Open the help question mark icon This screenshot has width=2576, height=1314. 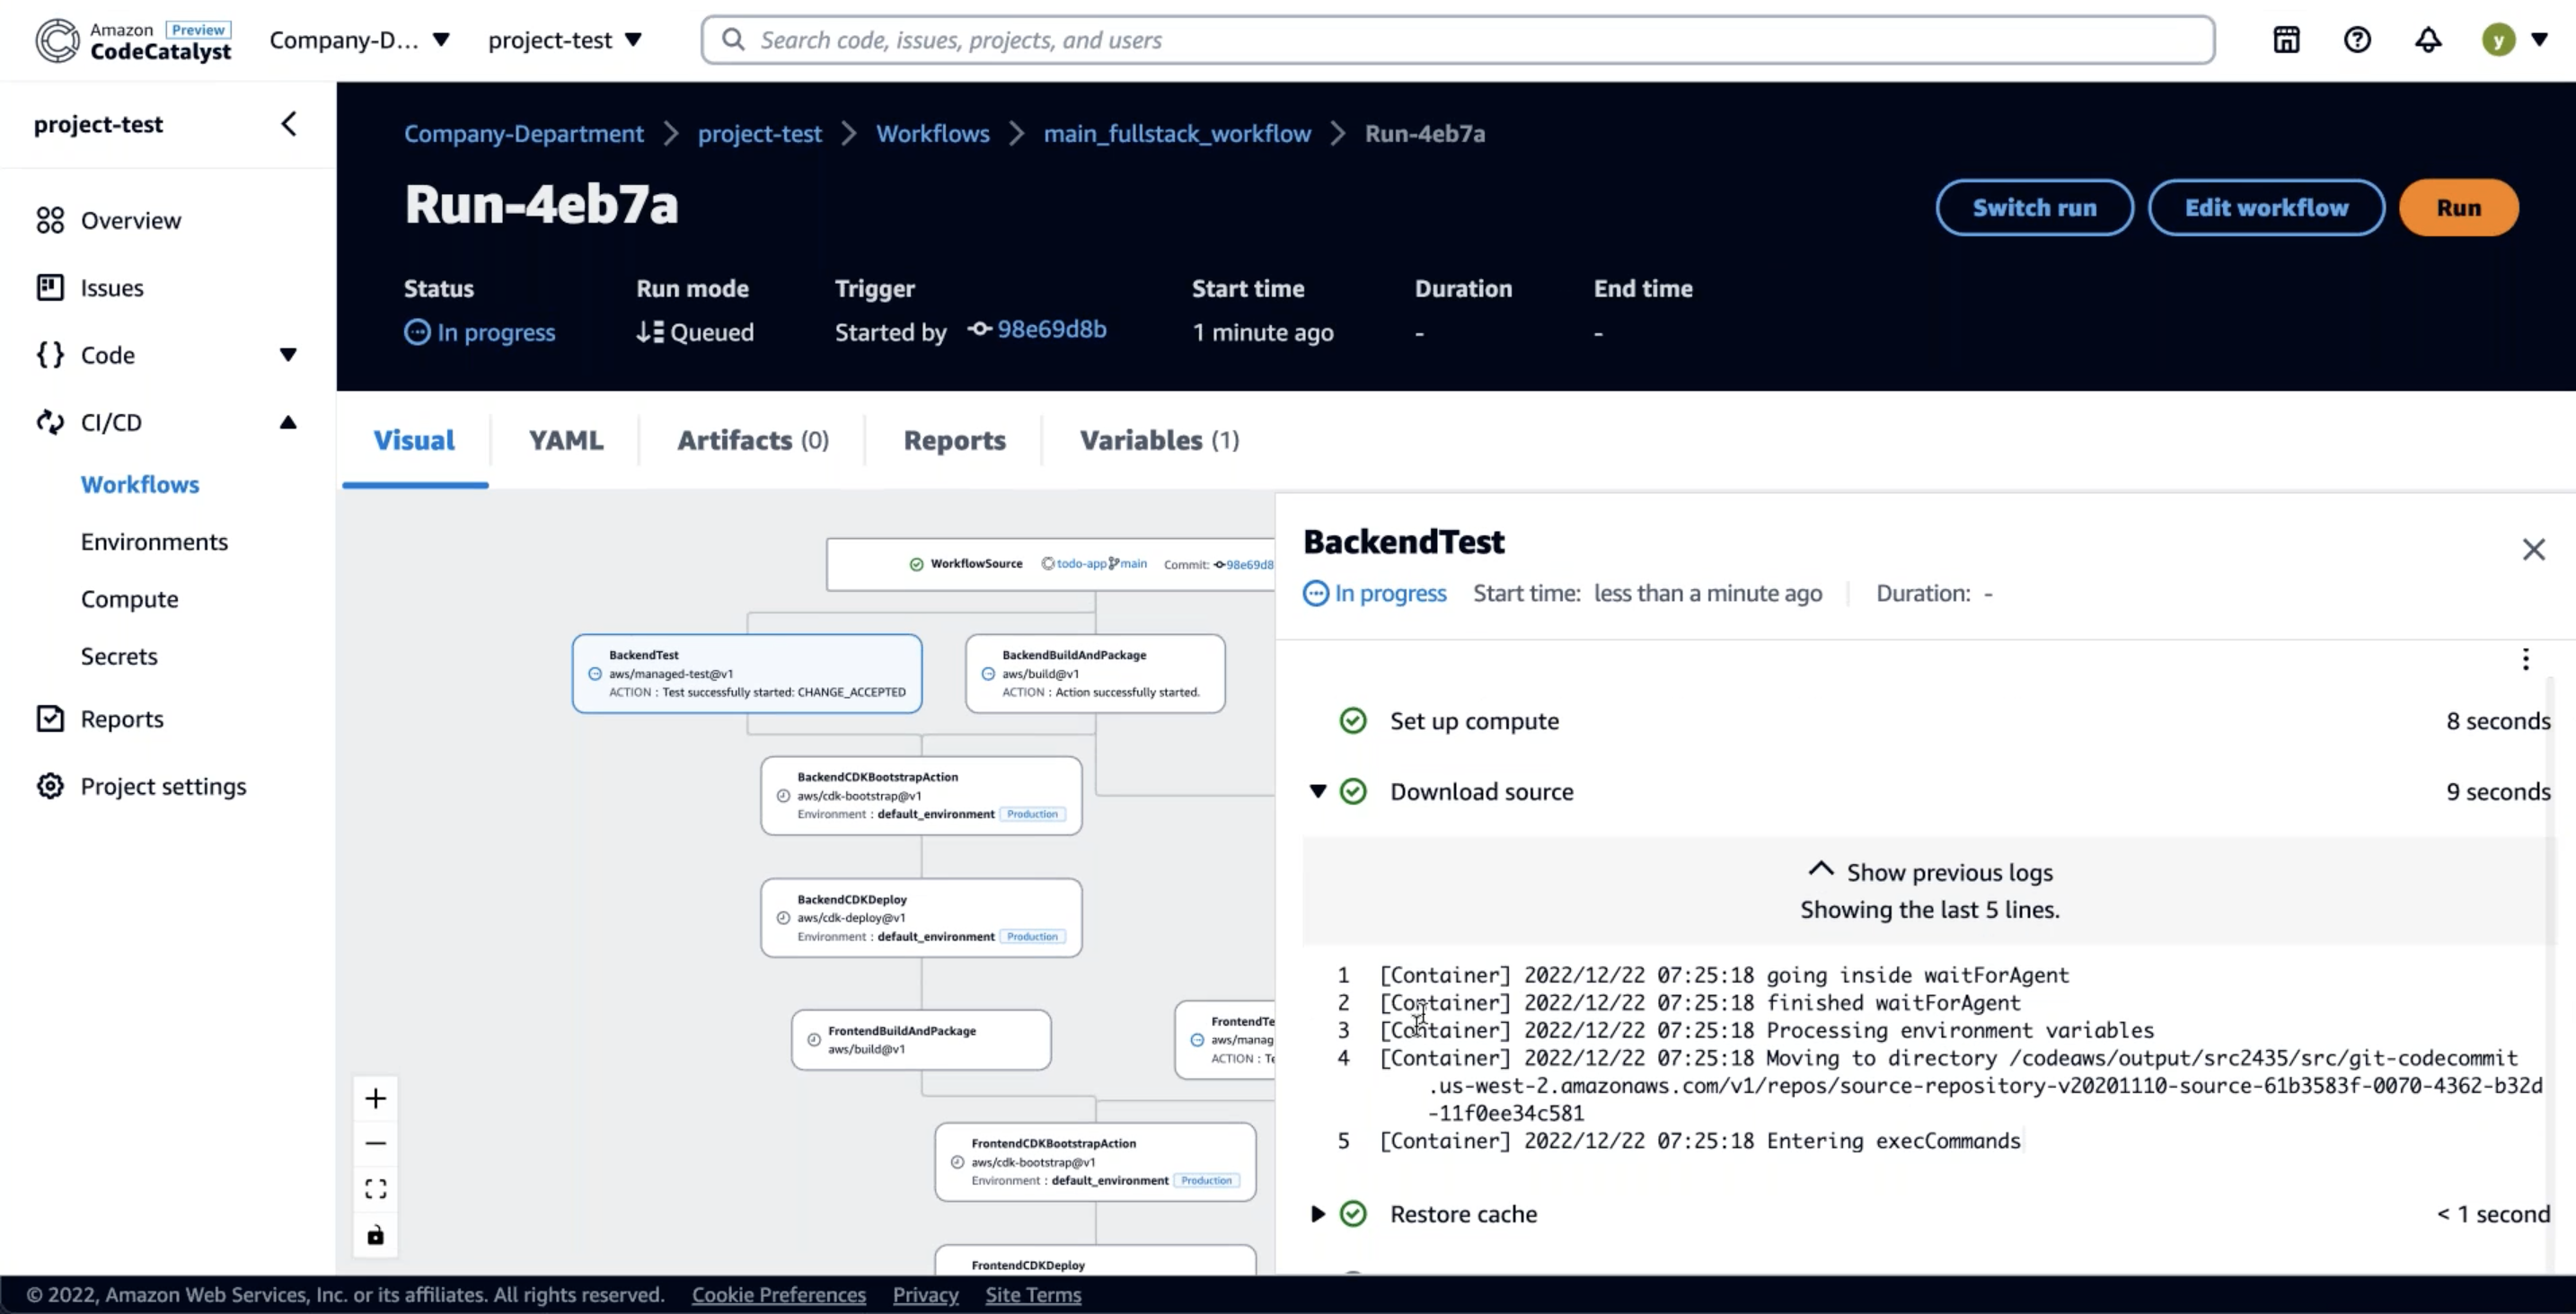coord(2357,40)
